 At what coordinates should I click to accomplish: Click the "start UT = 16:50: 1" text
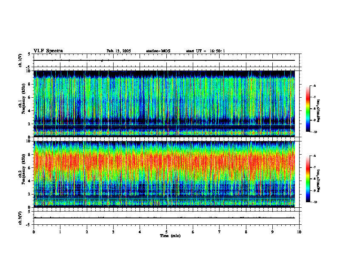[206, 51]
